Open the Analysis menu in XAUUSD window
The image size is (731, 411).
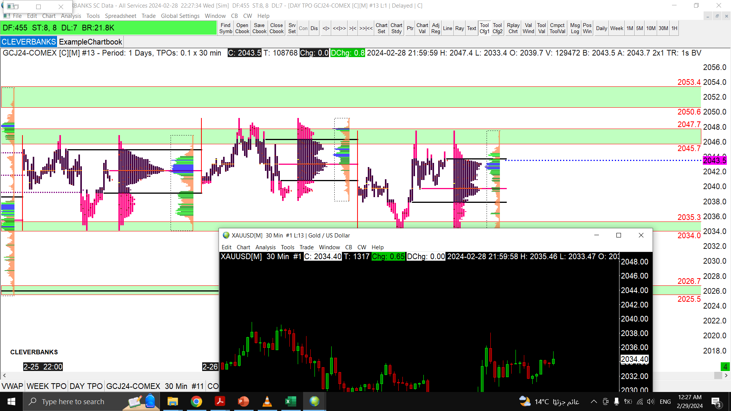click(x=265, y=247)
